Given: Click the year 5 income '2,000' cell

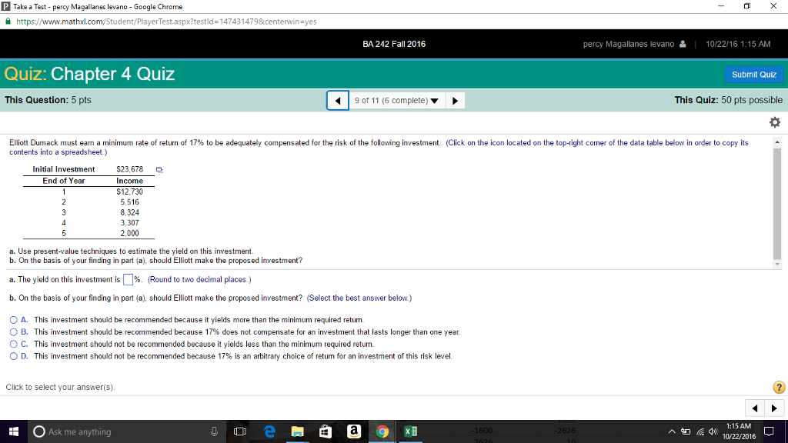Looking at the screenshot, I should (x=129, y=234).
